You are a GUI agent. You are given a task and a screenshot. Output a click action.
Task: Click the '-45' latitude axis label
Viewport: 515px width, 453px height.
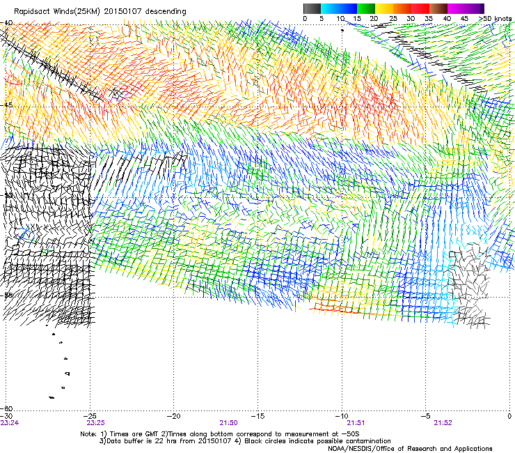(x=6, y=105)
